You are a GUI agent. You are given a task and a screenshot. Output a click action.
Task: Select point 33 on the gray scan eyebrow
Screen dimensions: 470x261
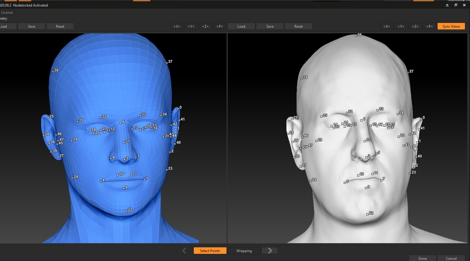[378, 110]
